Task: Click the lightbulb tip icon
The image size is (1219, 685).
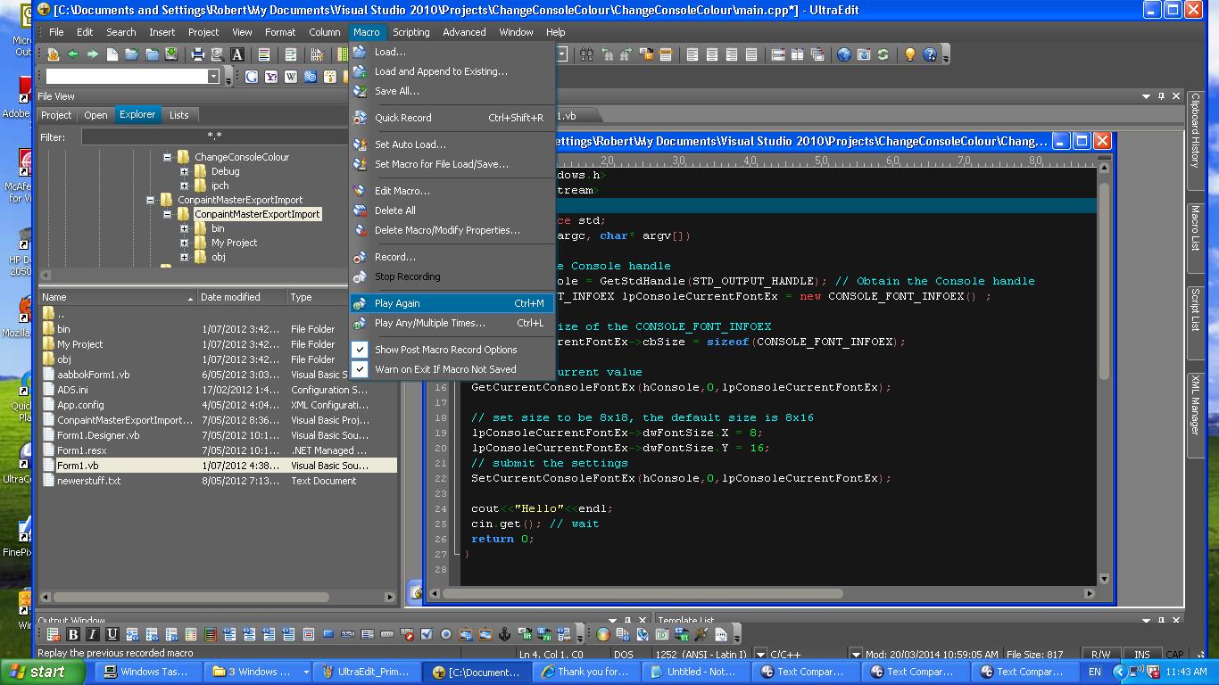Action: 909,54
